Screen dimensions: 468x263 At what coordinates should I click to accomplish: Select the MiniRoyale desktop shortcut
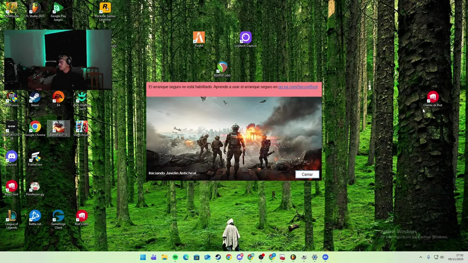tap(12, 10)
